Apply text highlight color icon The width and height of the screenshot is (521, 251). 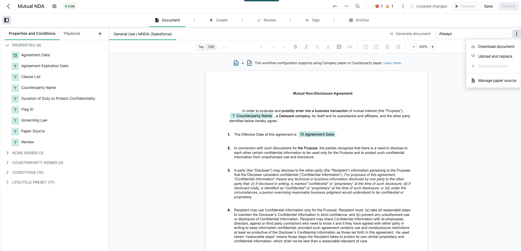tap(339, 47)
